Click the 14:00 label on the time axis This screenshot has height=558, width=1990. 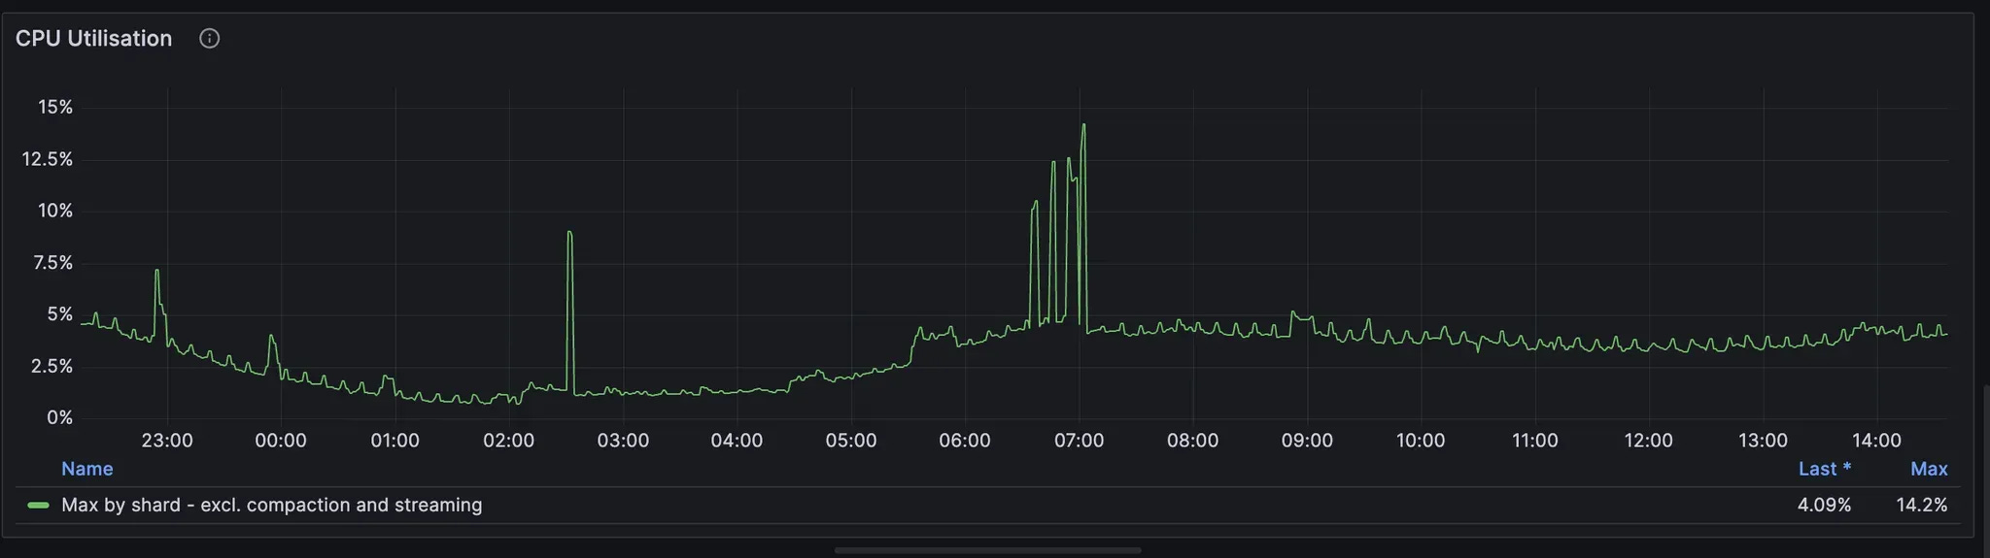(x=1876, y=441)
